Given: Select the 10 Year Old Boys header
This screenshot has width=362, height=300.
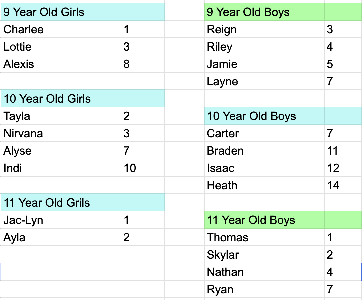Looking at the screenshot, I should [264, 116].
